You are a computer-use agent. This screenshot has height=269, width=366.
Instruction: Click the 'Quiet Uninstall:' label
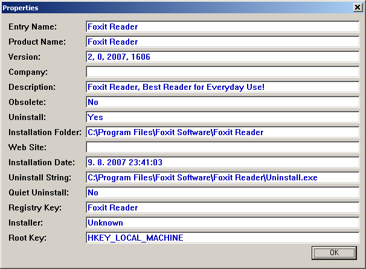39,192
